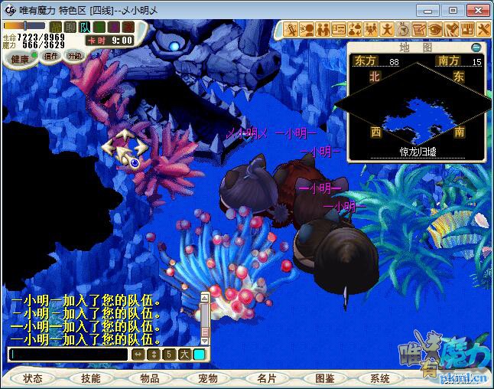Click the eye-shaped observe icon
This screenshot has height=389, width=494.
click(435, 30)
